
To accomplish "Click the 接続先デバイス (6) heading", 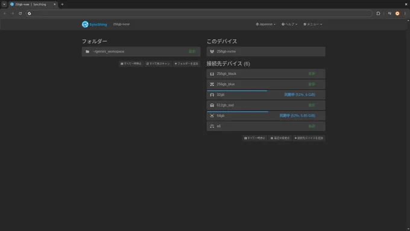I will coord(229,63).
